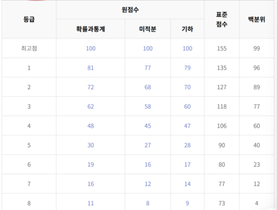Open 확률과통계 score 11 for grade 8
Viewport: 277px width, 210px height.
(x=90, y=203)
